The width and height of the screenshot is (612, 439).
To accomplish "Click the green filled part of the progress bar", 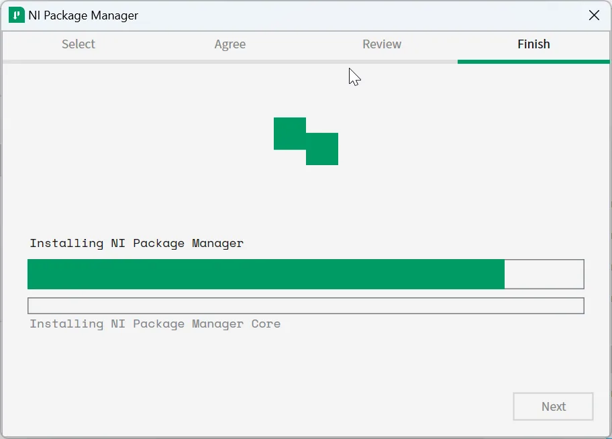I will [266, 274].
